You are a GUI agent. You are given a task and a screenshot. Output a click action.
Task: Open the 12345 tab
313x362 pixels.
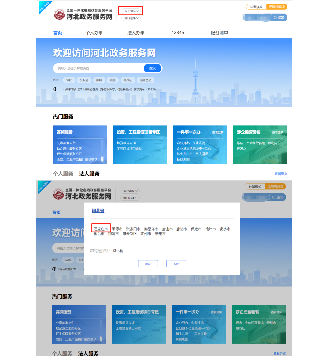coord(178,33)
